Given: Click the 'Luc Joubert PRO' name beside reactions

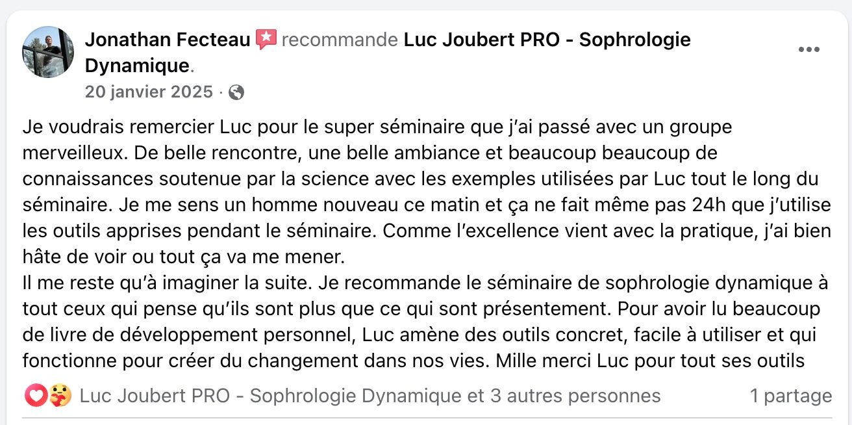Looking at the screenshot, I should (x=155, y=396).
